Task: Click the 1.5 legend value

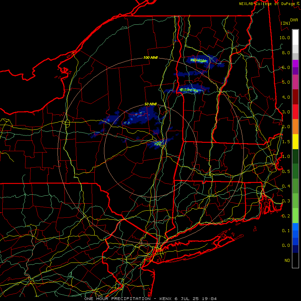Action: [286, 142]
